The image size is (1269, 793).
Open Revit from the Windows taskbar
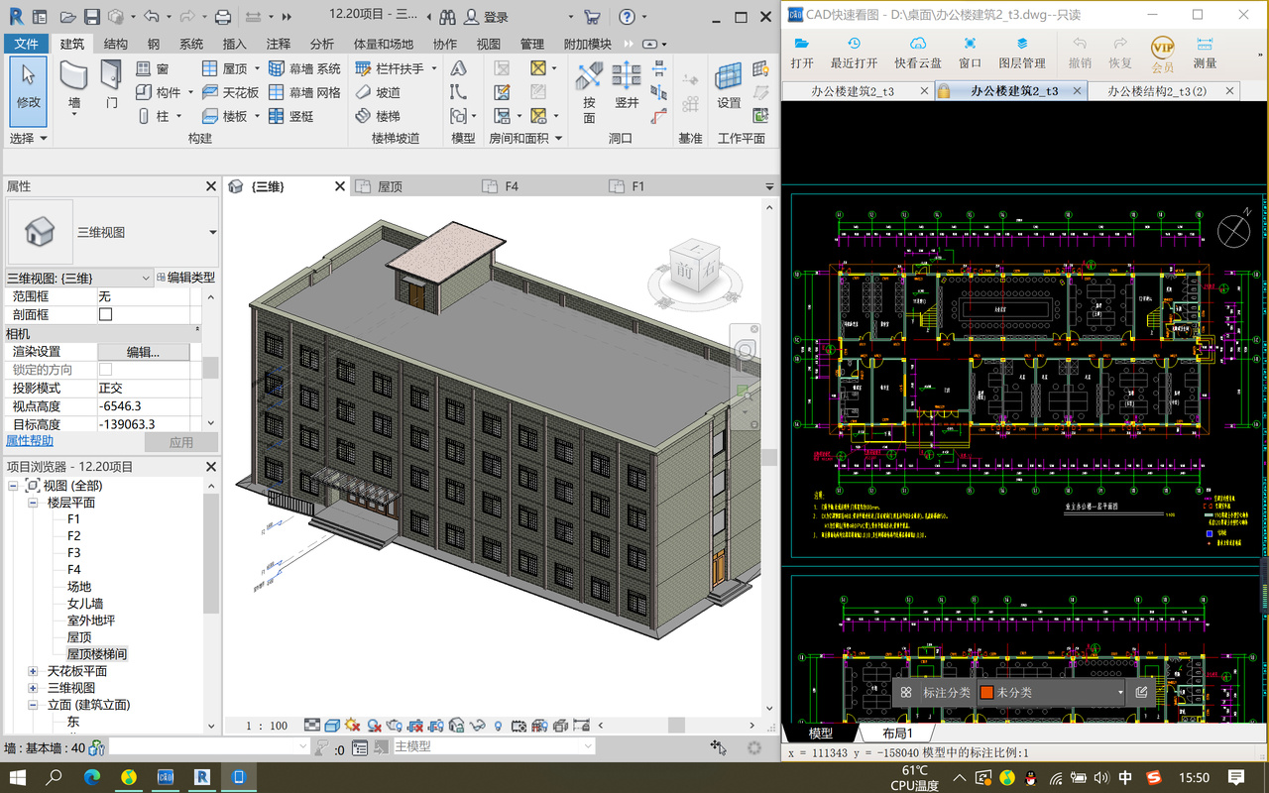pyautogui.click(x=202, y=777)
